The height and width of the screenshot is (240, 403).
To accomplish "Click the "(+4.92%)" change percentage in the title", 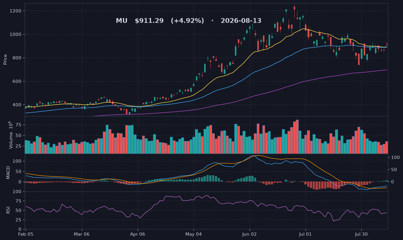I will point(187,21).
